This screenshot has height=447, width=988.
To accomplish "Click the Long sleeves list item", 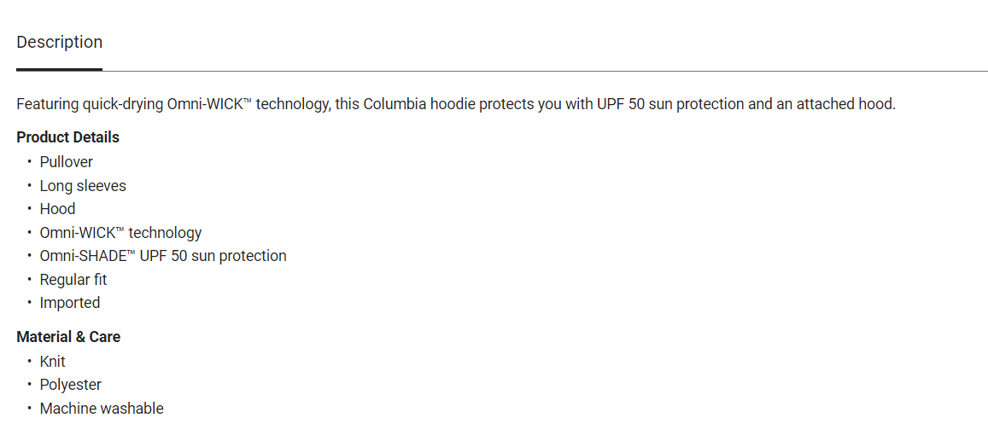I will pyautogui.click(x=82, y=186).
